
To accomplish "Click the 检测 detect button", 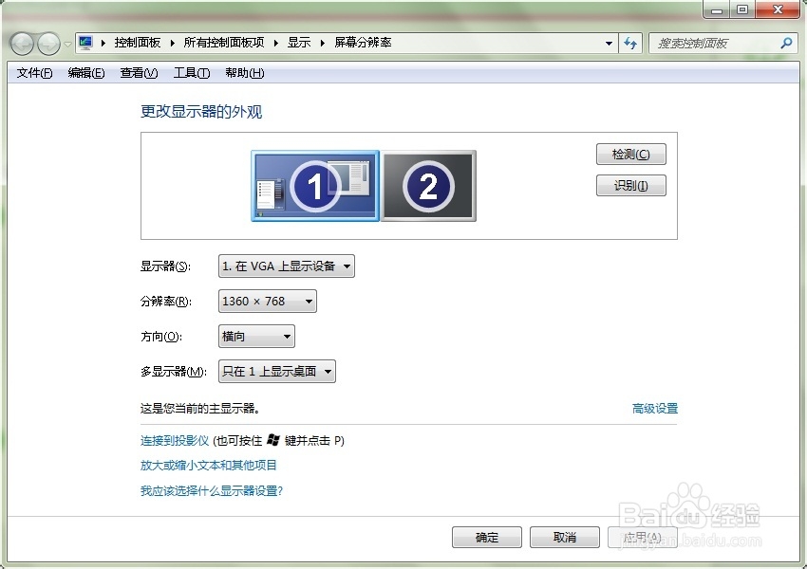I will tap(630, 154).
